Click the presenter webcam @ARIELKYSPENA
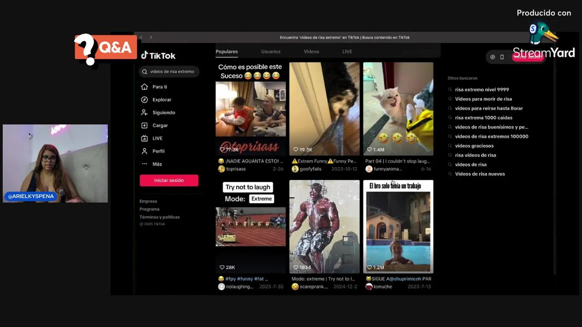Viewport: 582px width, 327px height. [55, 163]
